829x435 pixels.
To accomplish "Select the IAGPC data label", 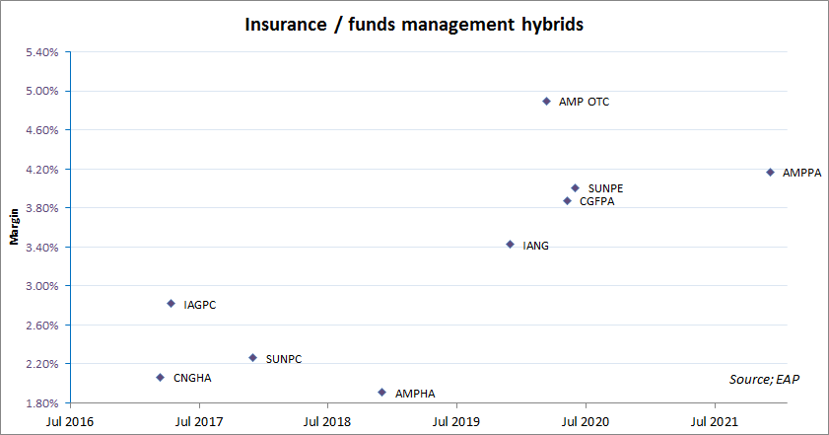I will click(x=200, y=305).
